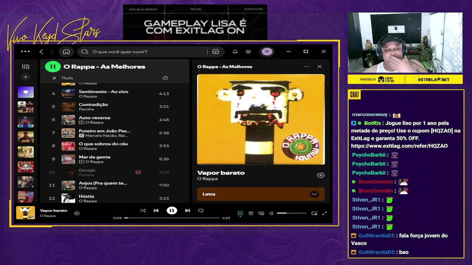The image size is (472, 265).
Task: Open the 'O Rappa - As Melhores' playlist heading
Action: [104, 67]
